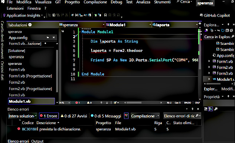Viewport: 235px width, 143px height.
Task: Open the speranza project dropdown in editor
Action: [82, 25]
